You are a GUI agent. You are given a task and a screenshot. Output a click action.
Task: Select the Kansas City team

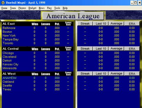(x=11, y=65)
